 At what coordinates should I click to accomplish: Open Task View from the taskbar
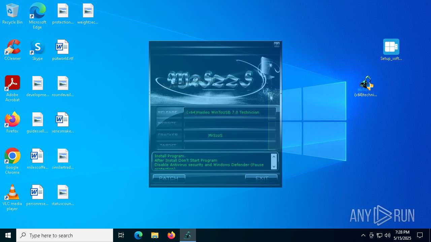pyautogui.click(x=121, y=235)
